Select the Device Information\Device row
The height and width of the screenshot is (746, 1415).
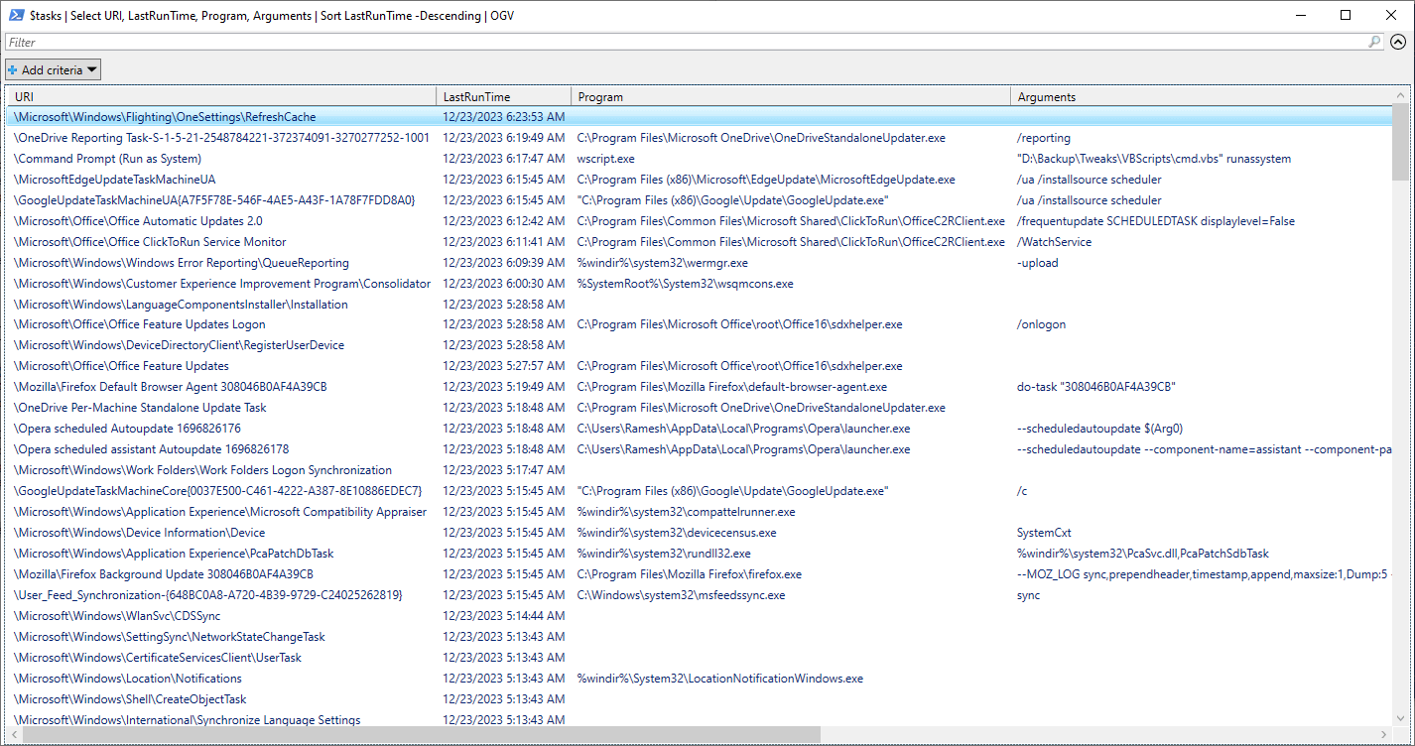pos(700,533)
